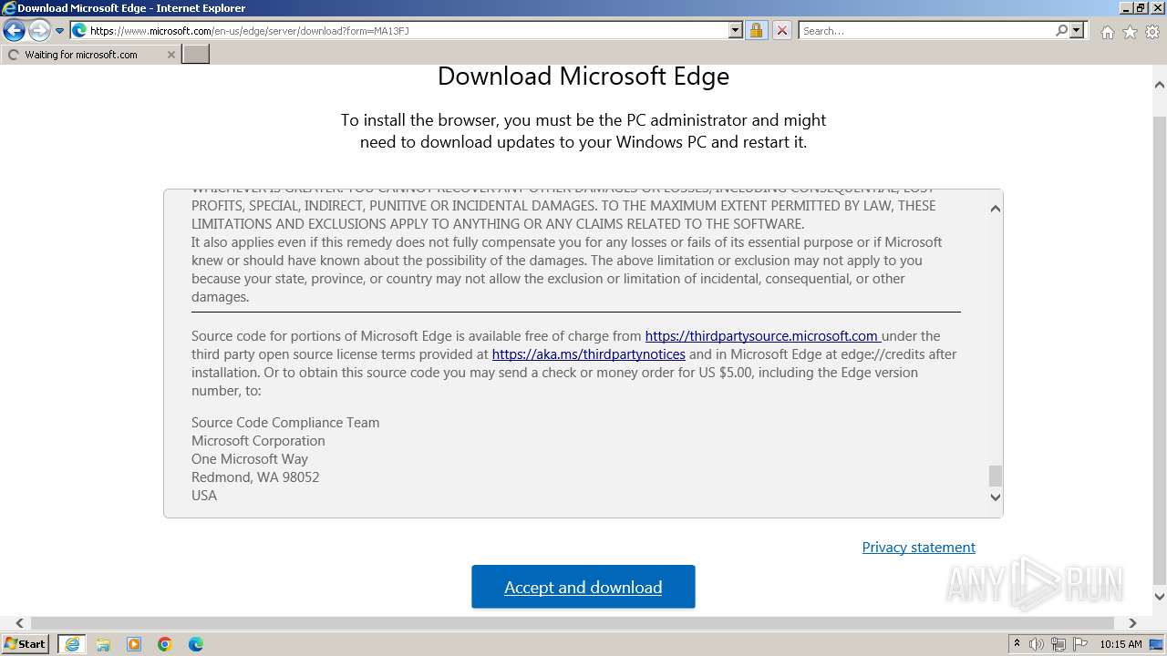
Task: Click Accept and download button
Action: coord(583,587)
